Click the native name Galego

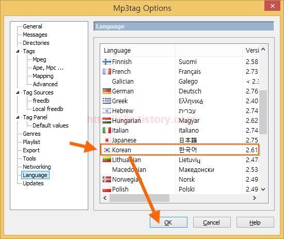188,82
